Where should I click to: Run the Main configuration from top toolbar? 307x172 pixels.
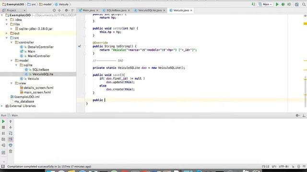point(277,4)
